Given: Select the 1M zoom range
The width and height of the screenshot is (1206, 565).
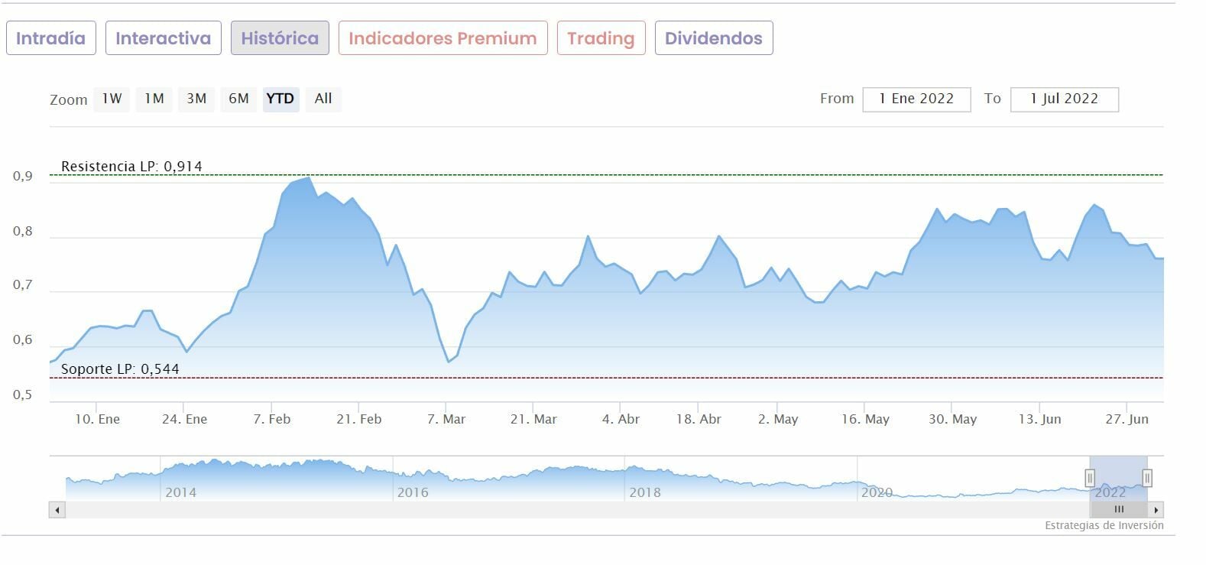Looking at the screenshot, I should (x=154, y=99).
